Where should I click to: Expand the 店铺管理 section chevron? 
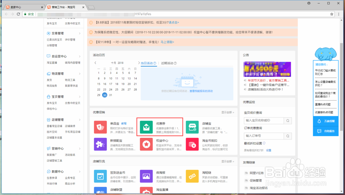click(80, 120)
